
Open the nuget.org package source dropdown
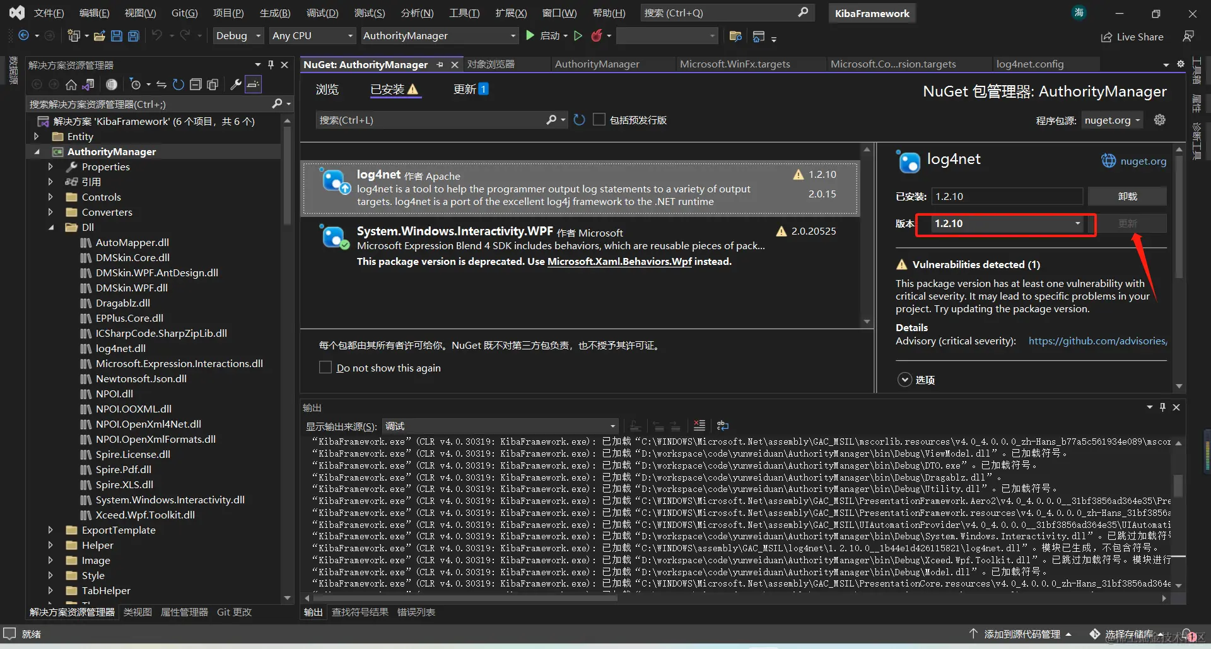pyautogui.click(x=1112, y=120)
